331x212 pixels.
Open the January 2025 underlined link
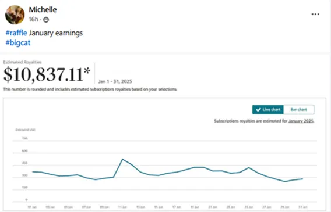[301, 121]
